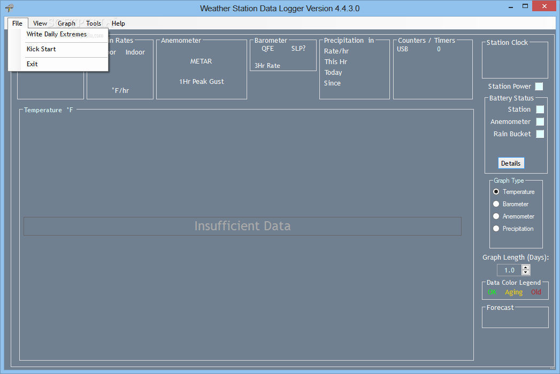
Task: Click the Station Clock panel
Action: tap(515, 59)
